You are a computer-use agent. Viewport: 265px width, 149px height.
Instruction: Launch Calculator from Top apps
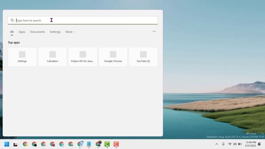pyautogui.click(x=53, y=57)
